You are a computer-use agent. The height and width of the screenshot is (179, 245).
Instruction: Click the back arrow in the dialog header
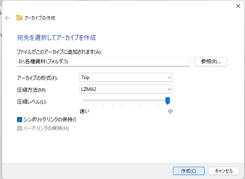point(8,18)
